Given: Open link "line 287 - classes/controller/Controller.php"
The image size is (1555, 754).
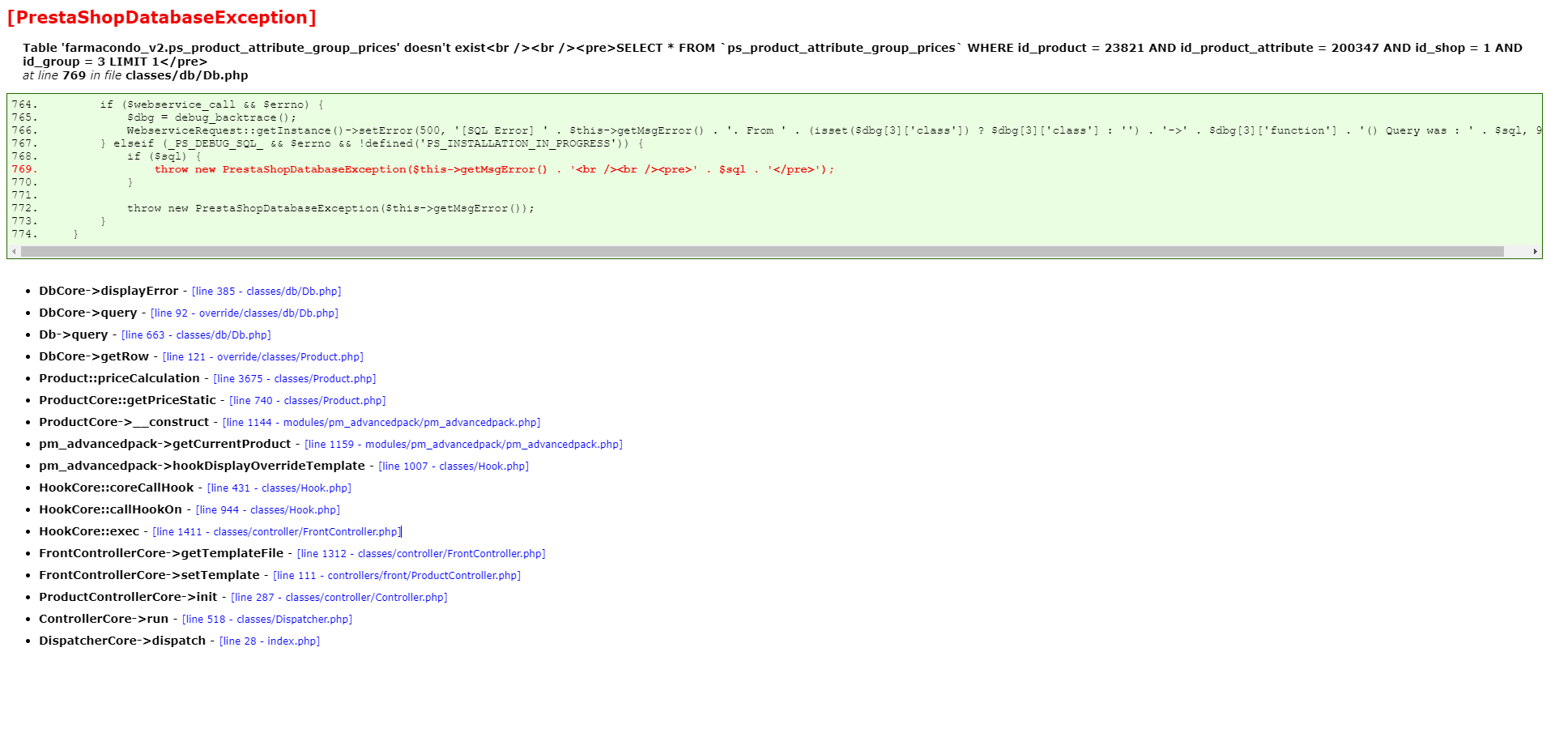Looking at the screenshot, I should click(339, 598).
